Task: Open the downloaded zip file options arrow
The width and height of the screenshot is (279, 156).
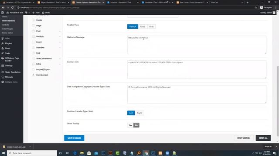Action: tap(30, 147)
